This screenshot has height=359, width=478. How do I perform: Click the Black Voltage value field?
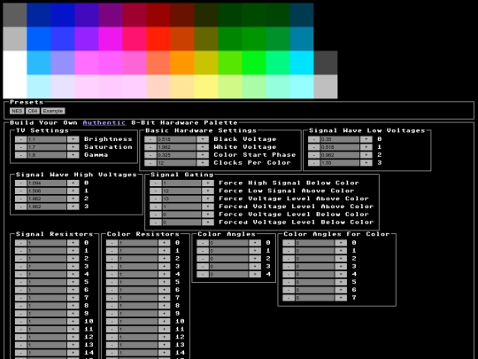coord(176,139)
